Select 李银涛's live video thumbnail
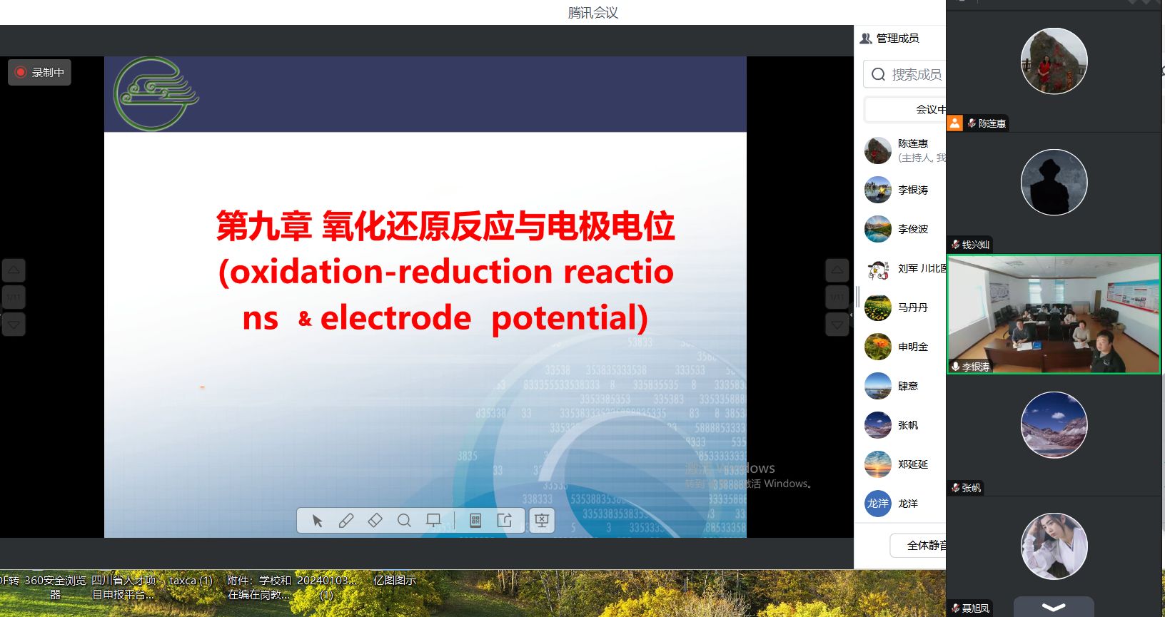 [x=1054, y=314]
